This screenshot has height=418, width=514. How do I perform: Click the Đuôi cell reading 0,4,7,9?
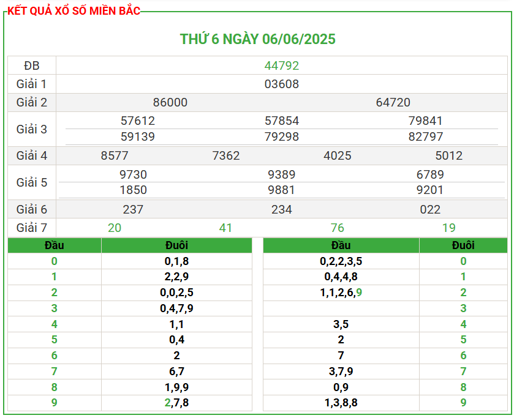(x=176, y=308)
